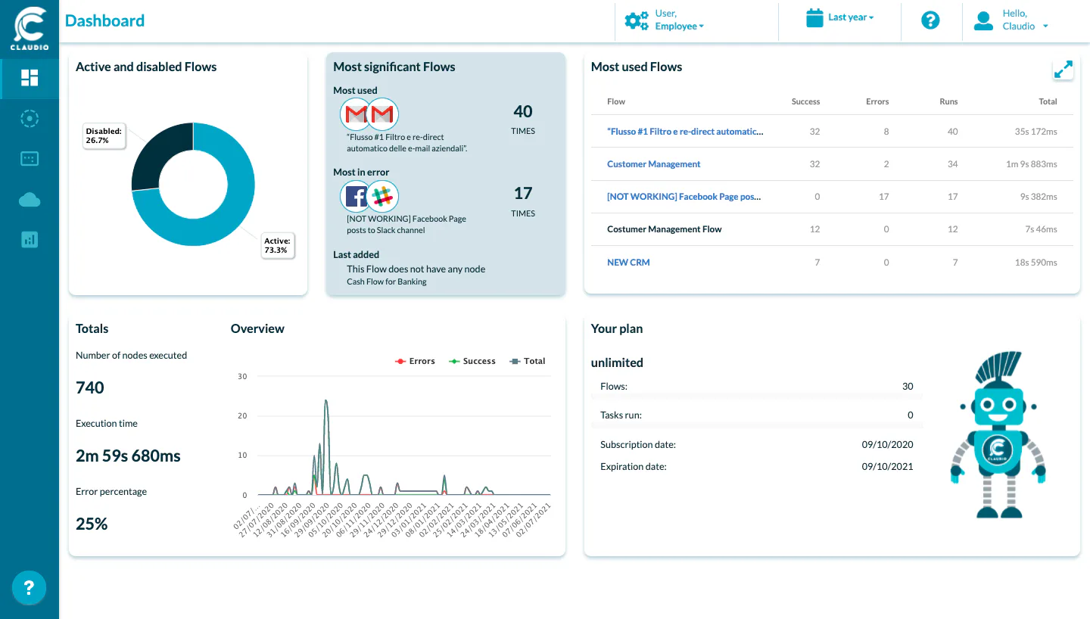The height and width of the screenshot is (619, 1090).
Task: Click the 09/10/2021 expiration date value
Action: [888, 467]
